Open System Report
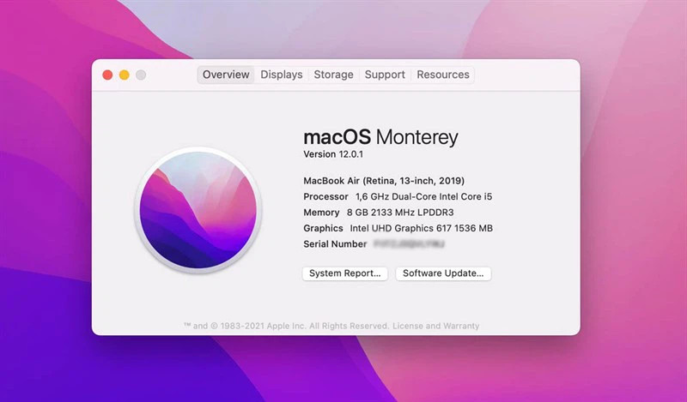Image resolution: width=687 pixels, height=402 pixels. point(345,273)
